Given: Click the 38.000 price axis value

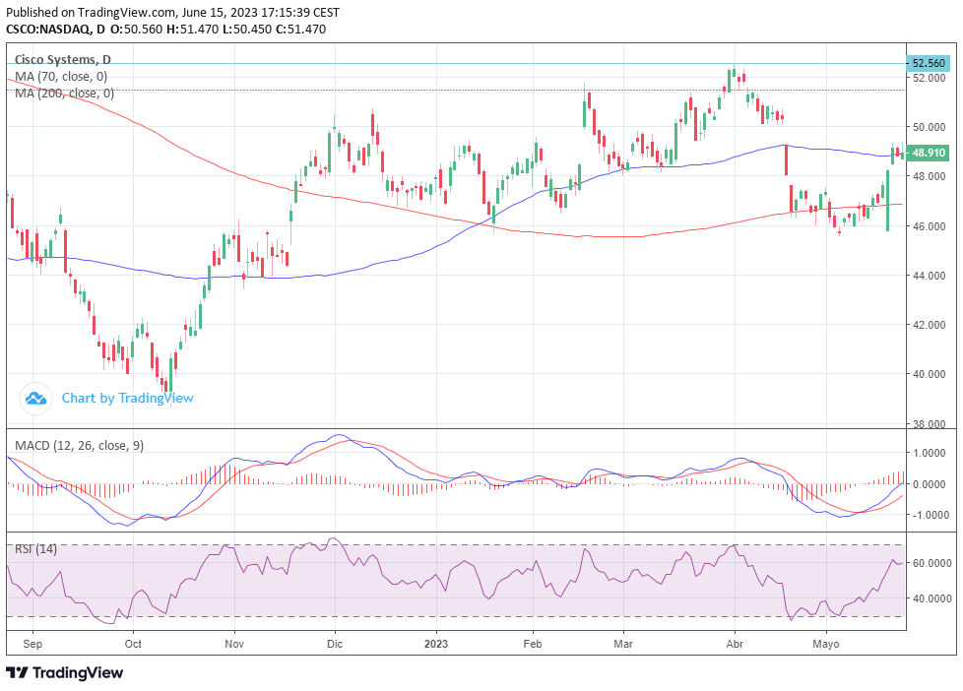Looking at the screenshot, I should tap(930, 424).
